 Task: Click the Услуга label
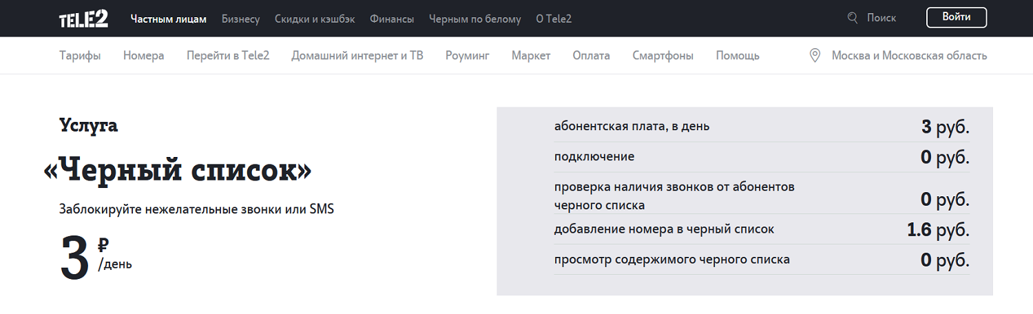click(88, 125)
